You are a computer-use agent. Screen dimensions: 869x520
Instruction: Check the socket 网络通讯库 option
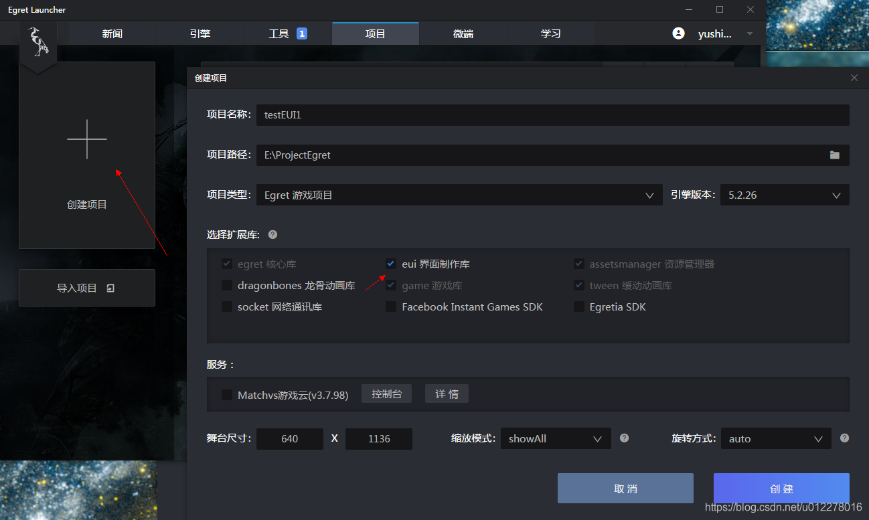(227, 307)
